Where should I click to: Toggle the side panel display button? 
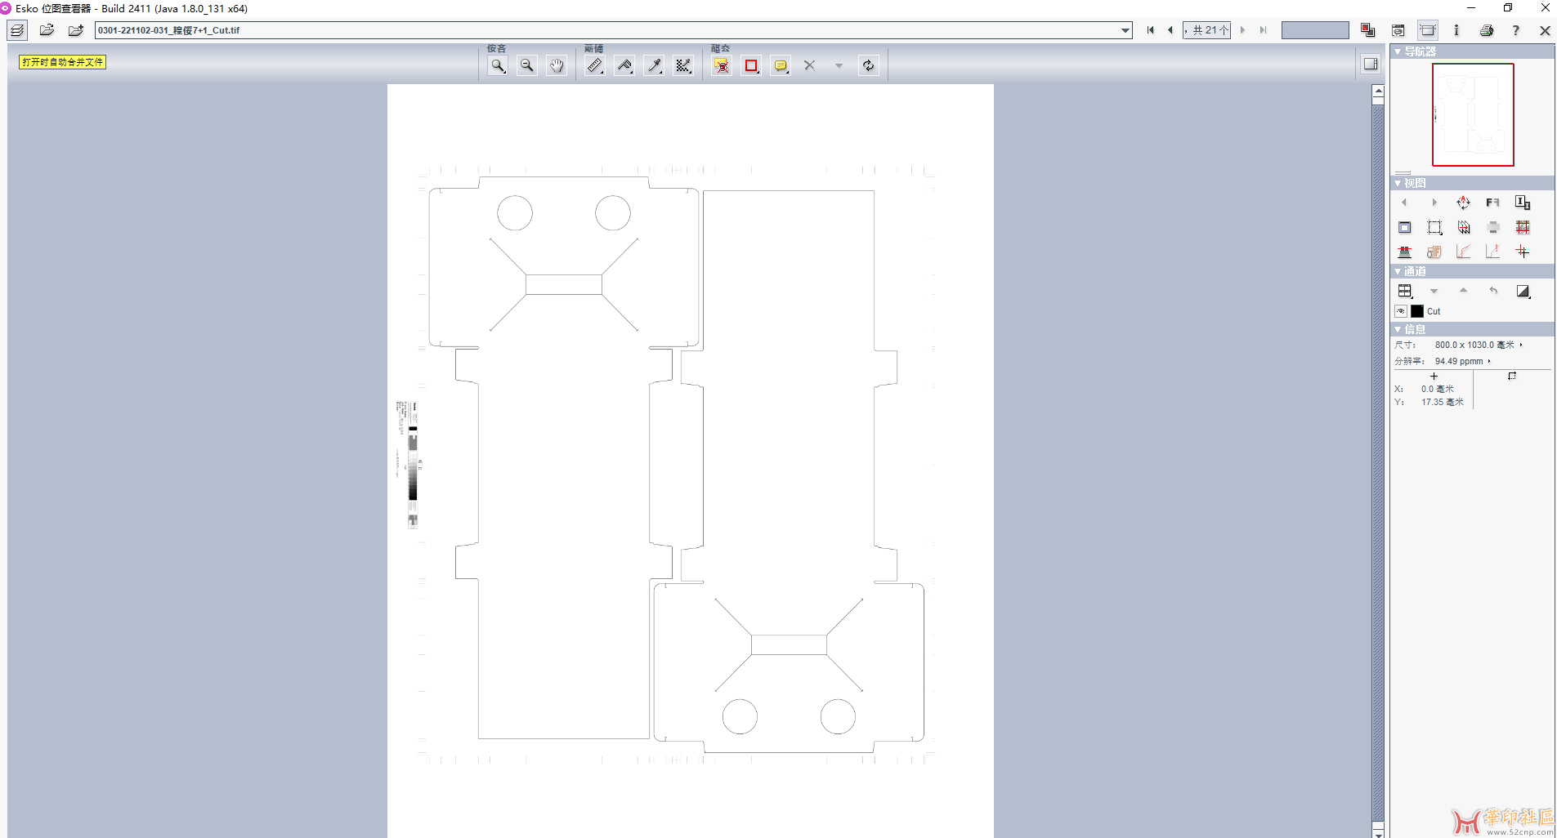click(1371, 65)
